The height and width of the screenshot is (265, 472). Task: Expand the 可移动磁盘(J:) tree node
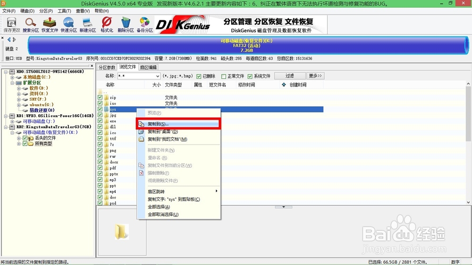(x=12, y=121)
